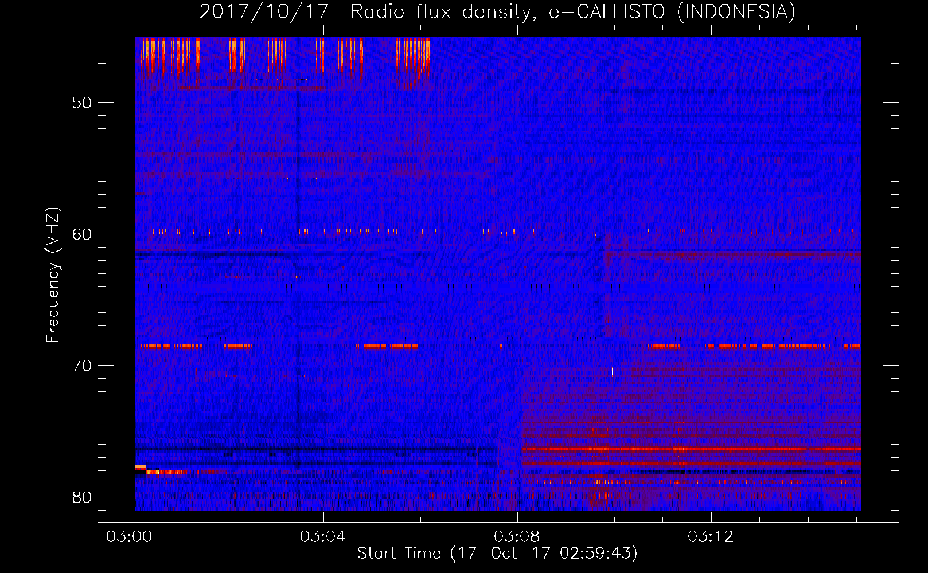The width and height of the screenshot is (928, 573).
Task: Click the "80" frequency tick label
Action: coord(82,497)
